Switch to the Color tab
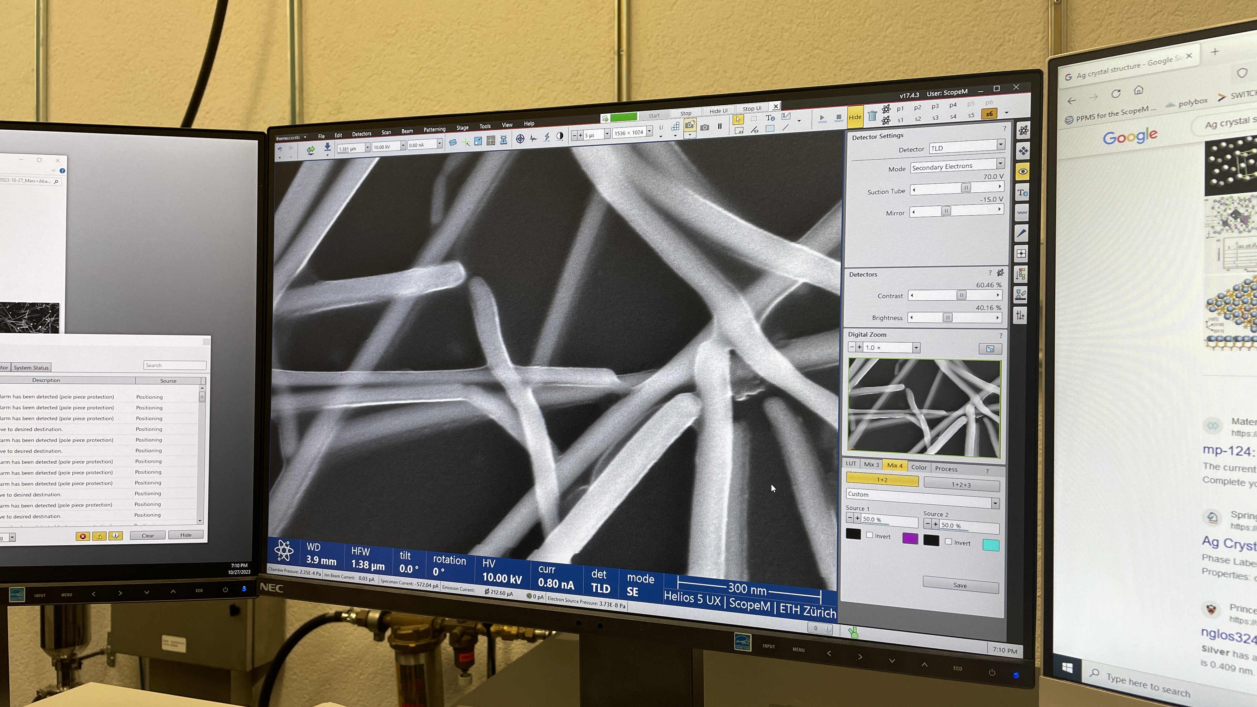Image resolution: width=1257 pixels, height=707 pixels. click(919, 467)
